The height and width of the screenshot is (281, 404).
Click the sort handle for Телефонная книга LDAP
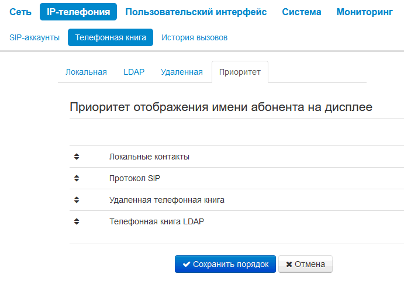[x=76, y=221]
